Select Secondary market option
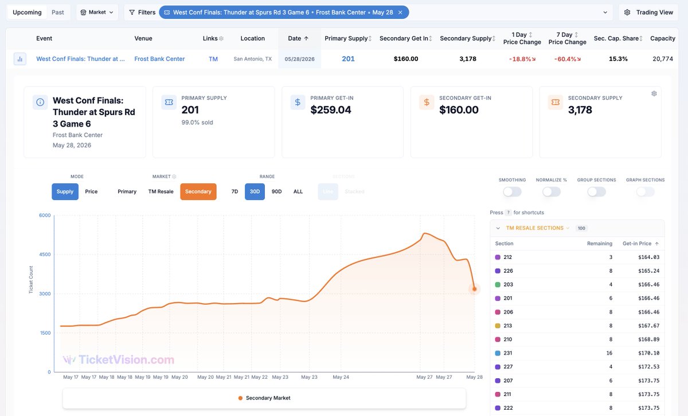 [198, 191]
